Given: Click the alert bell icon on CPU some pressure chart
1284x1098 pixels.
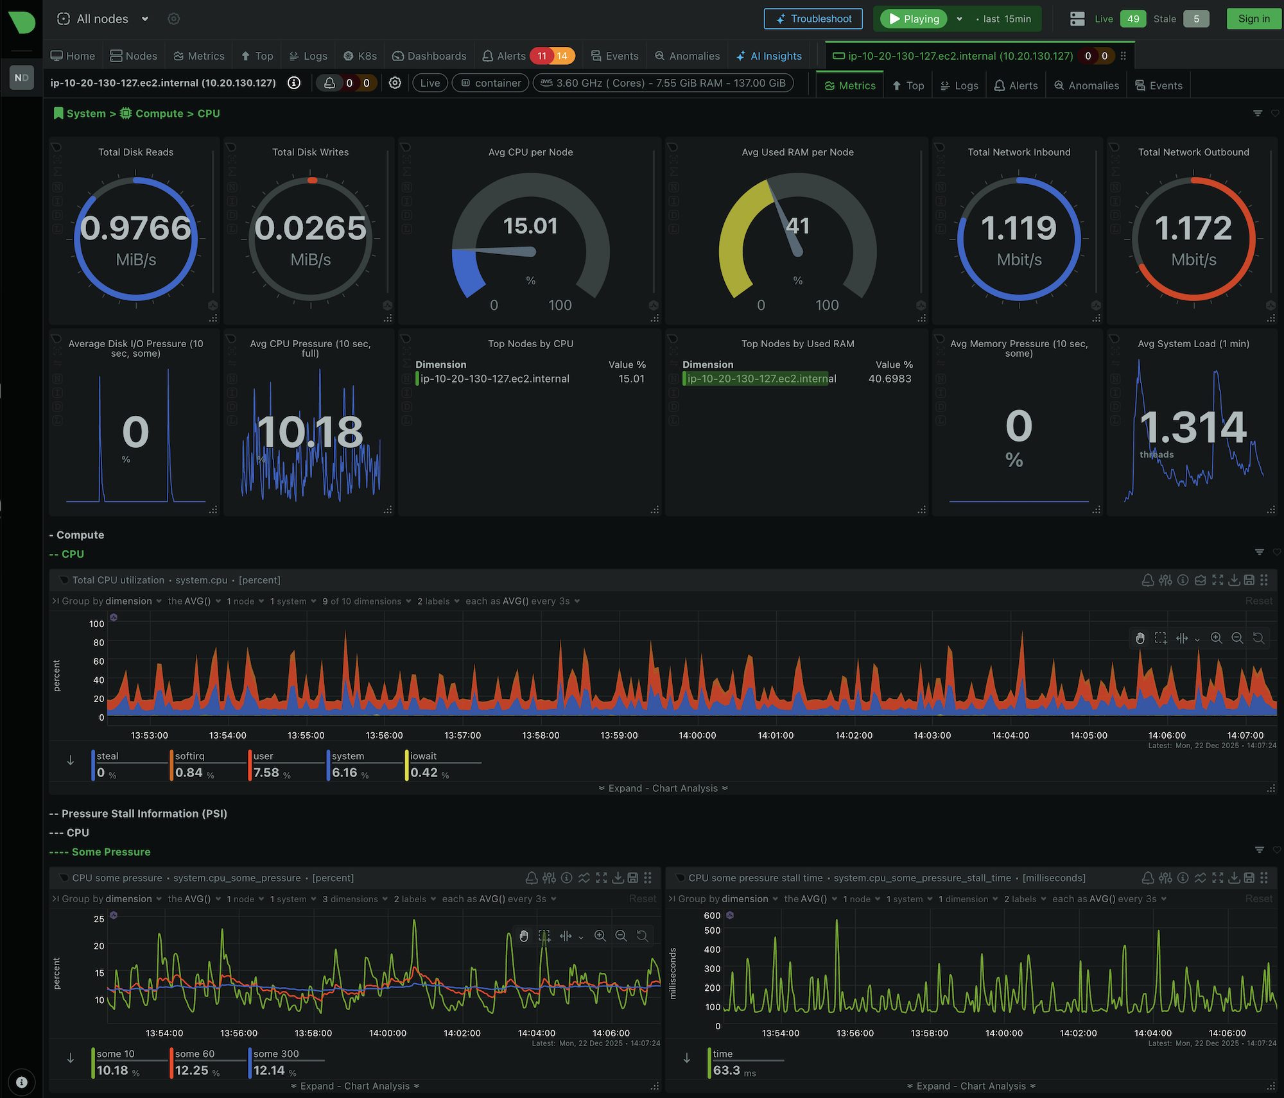Looking at the screenshot, I should pyautogui.click(x=531, y=878).
